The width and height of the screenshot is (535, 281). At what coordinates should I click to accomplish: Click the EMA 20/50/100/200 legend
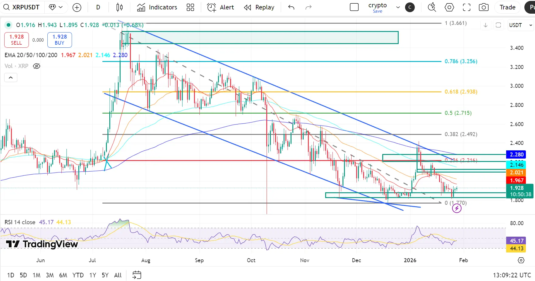pos(31,55)
